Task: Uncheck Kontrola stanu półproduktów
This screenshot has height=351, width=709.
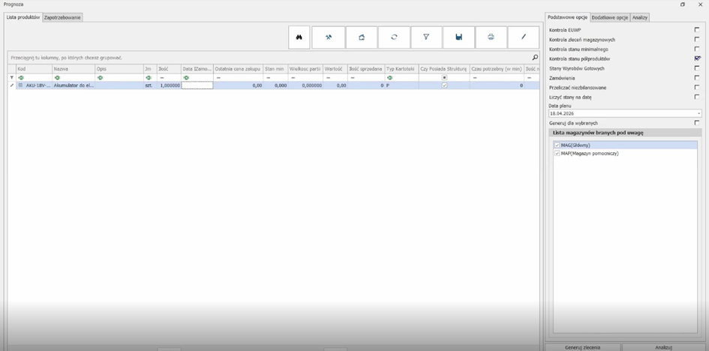Action: coord(697,58)
